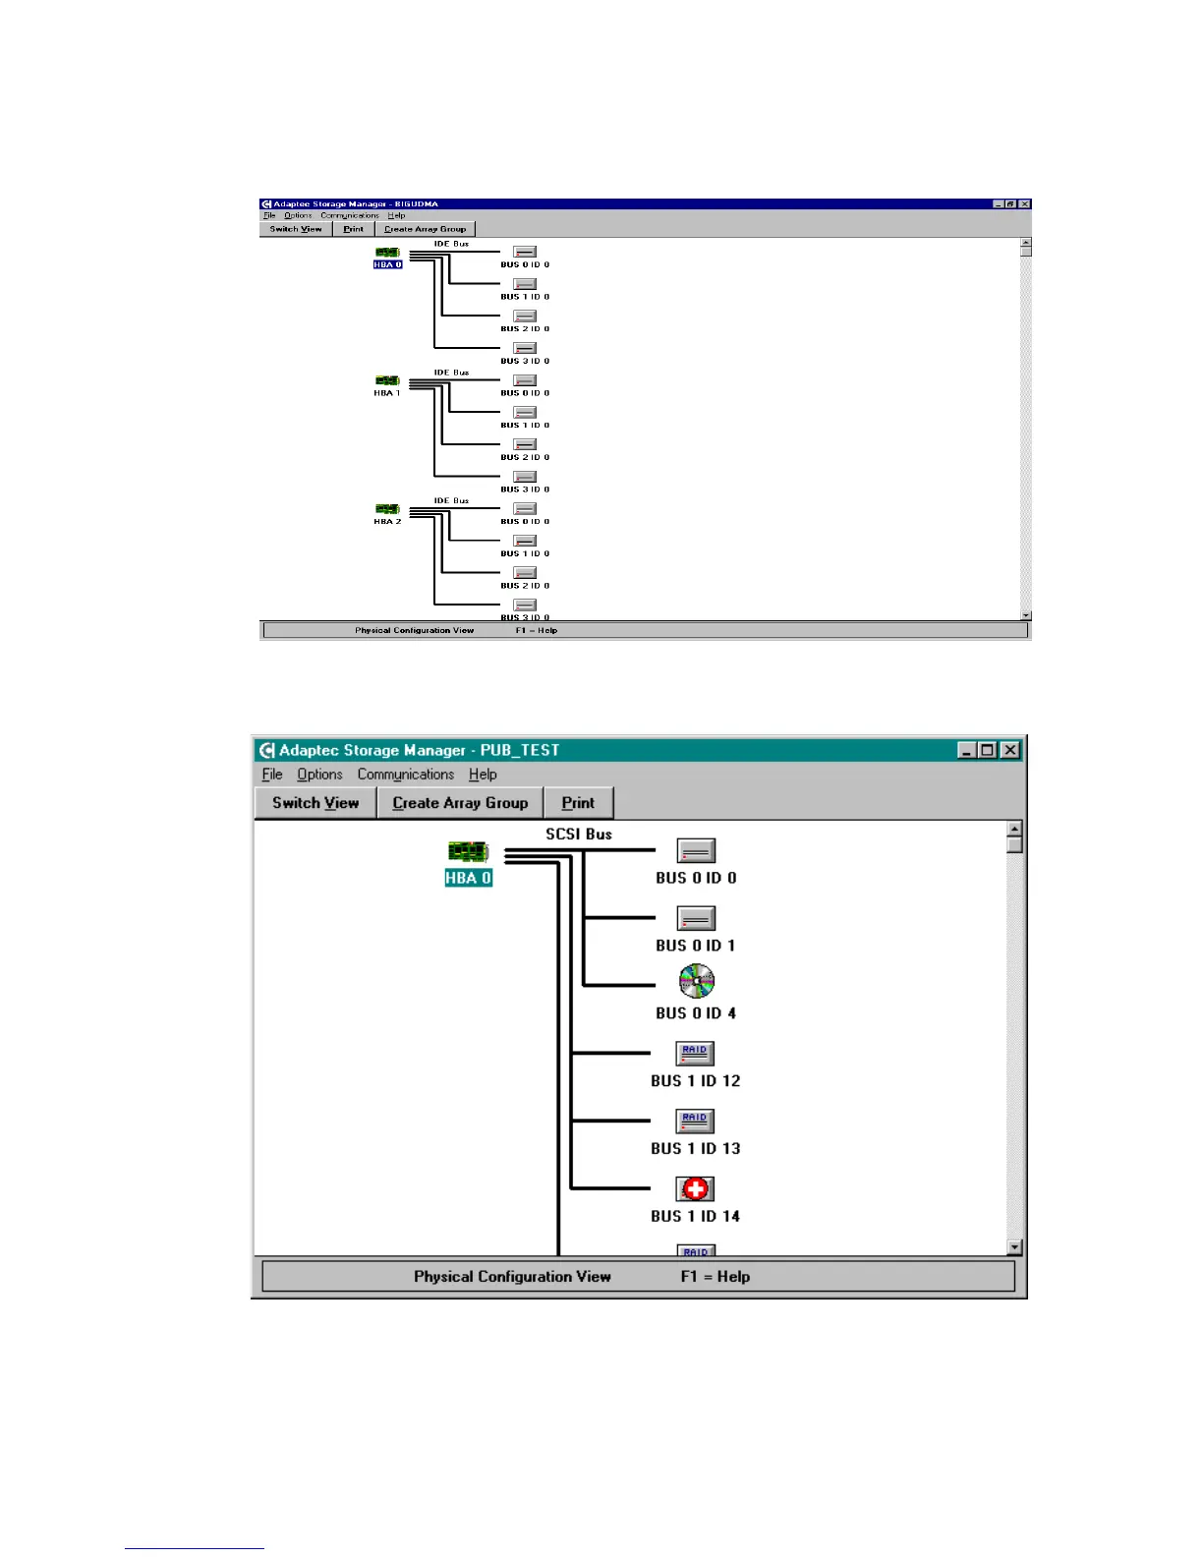Select BUS 3 ID 0 drive under HBA 1, BIGUDMA
Screen dimensions: 1203x1557
525,478
